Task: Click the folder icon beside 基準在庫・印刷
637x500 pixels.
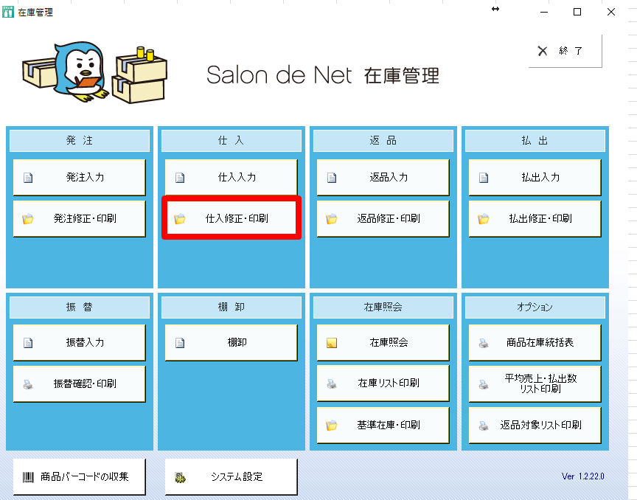Action: [x=332, y=426]
